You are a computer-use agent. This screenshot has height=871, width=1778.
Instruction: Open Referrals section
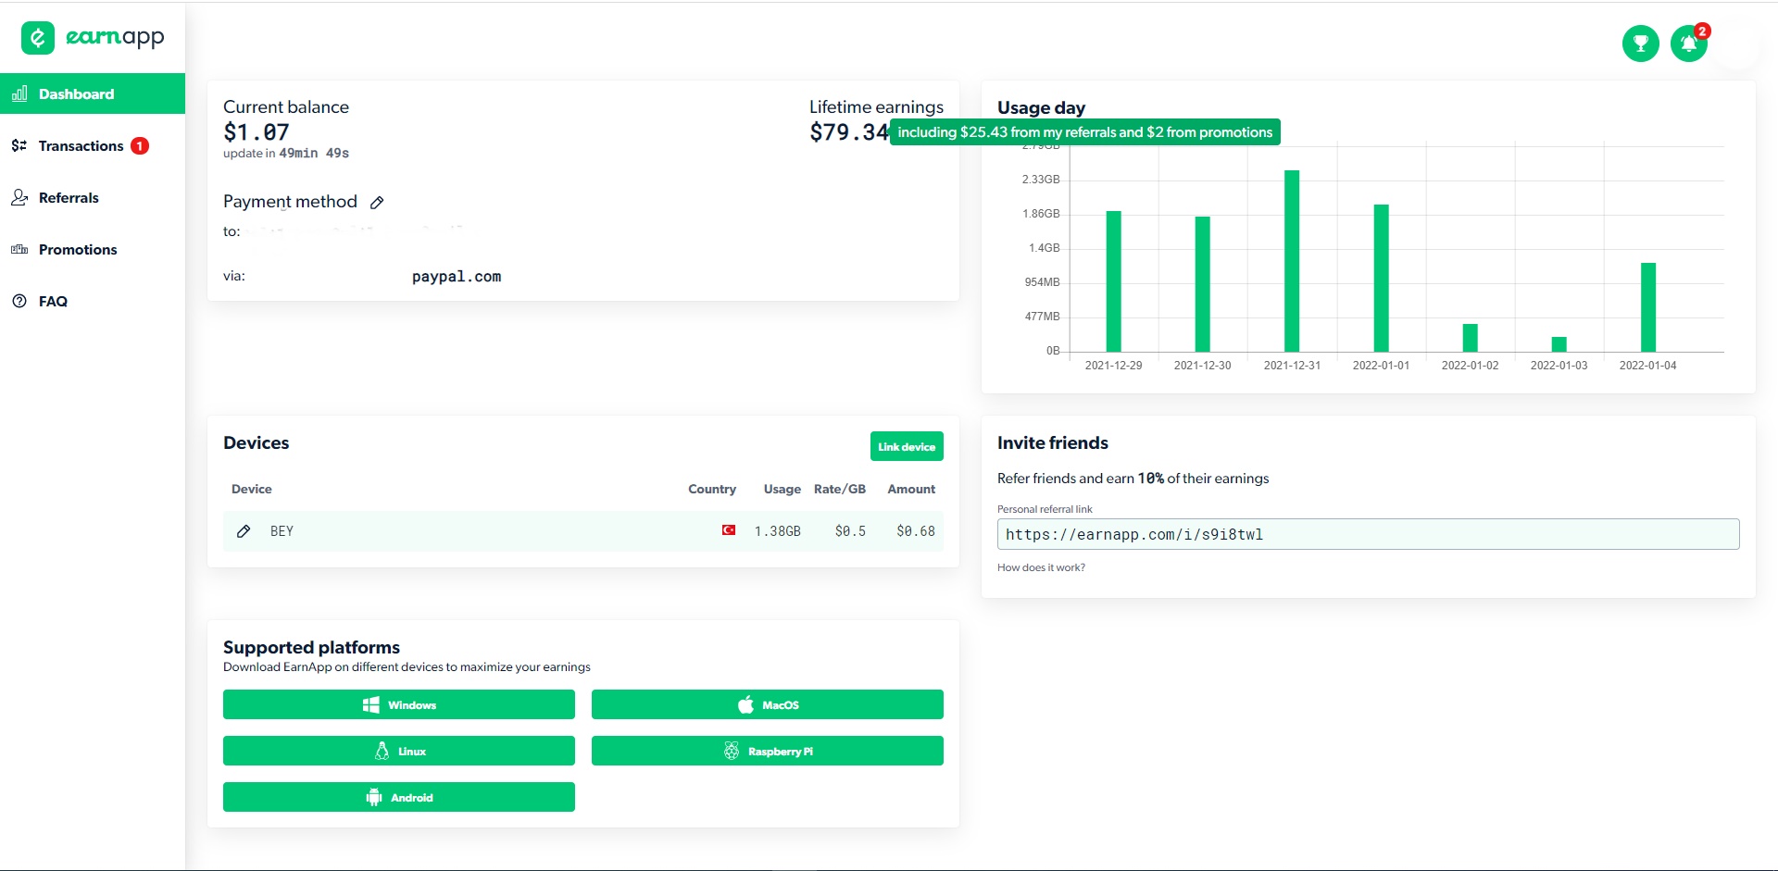[x=69, y=198]
